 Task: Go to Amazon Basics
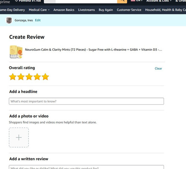click(64, 10)
